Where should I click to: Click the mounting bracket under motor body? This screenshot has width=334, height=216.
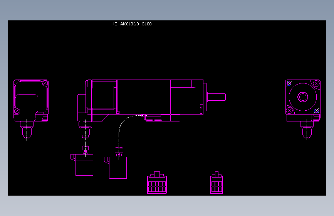click(162, 118)
